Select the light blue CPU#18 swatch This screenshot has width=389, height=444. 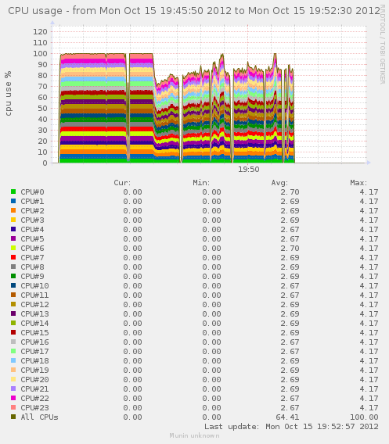pos(13,360)
